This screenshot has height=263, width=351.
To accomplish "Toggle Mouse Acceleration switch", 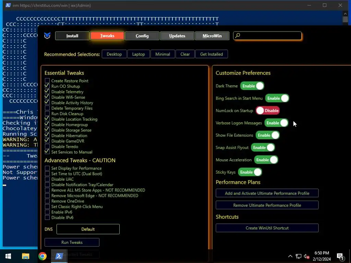I will pyautogui.click(x=266, y=160).
